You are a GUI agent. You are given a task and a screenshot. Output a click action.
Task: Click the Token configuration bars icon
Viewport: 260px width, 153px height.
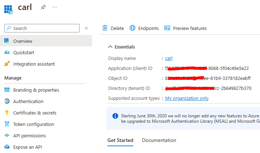click(x=7, y=124)
